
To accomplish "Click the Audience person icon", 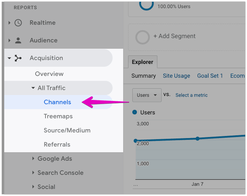I will 18,40.
